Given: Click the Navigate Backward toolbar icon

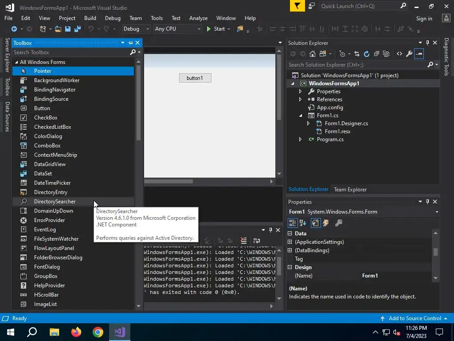Looking at the screenshot, I should click(14, 29).
